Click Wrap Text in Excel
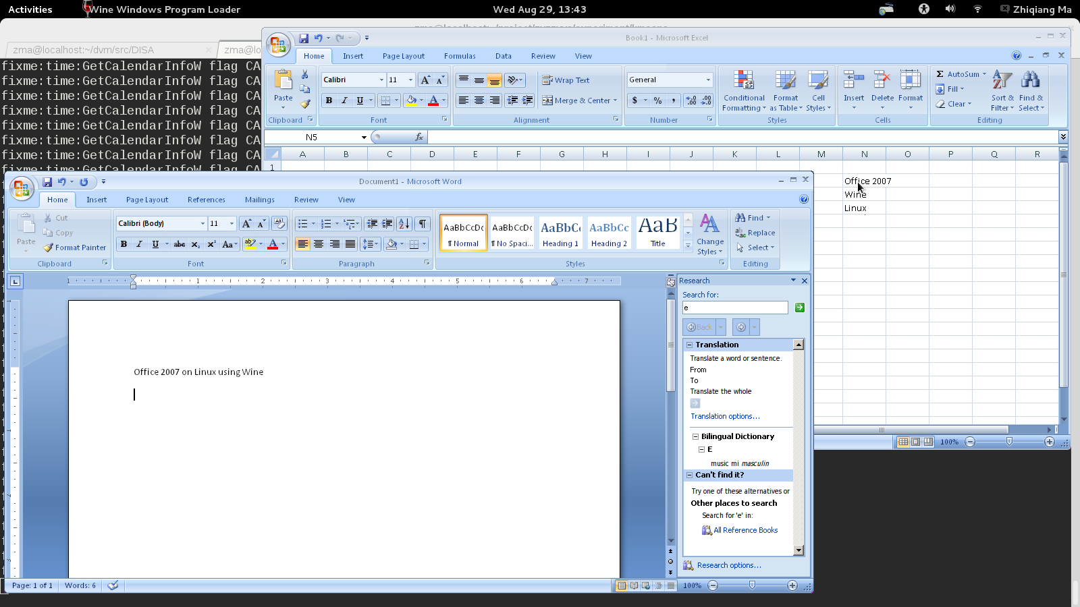 pyautogui.click(x=566, y=80)
